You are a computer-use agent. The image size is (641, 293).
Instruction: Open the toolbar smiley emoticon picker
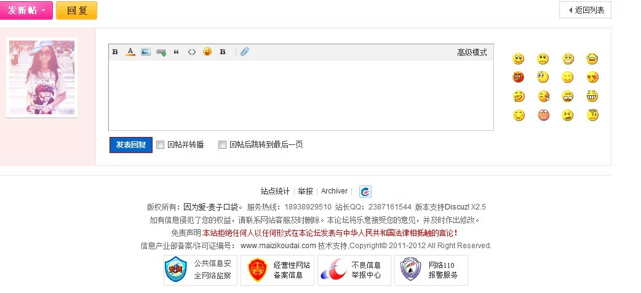pyautogui.click(x=207, y=52)
